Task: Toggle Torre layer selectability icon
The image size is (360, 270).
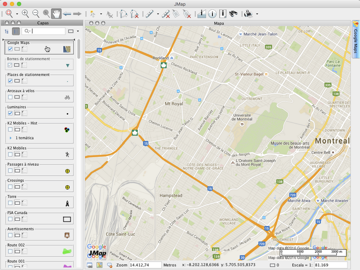Action: pos(17,203)
